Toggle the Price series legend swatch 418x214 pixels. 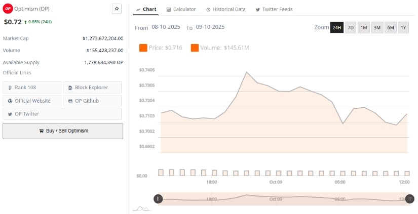click(x=143, y=48)
